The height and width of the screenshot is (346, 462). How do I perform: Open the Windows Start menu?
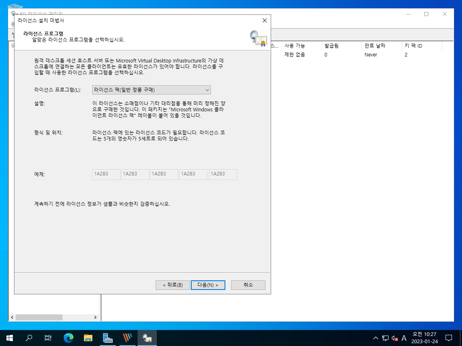point(10,338)
